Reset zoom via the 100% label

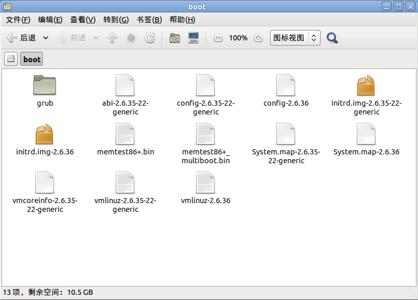(238, 38)
